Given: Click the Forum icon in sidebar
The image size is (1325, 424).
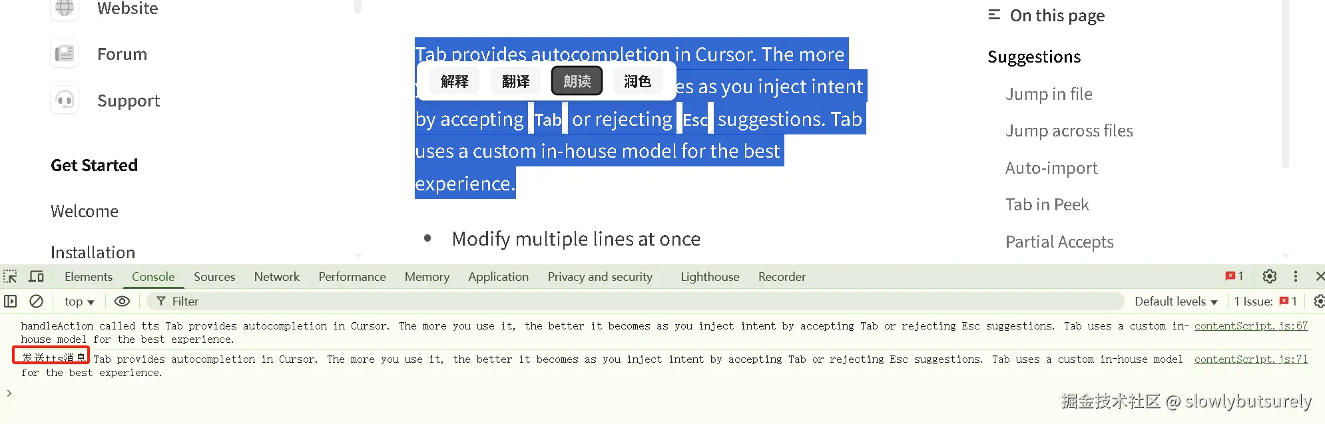Looking at the screenshot, I should tap(65, 54).
